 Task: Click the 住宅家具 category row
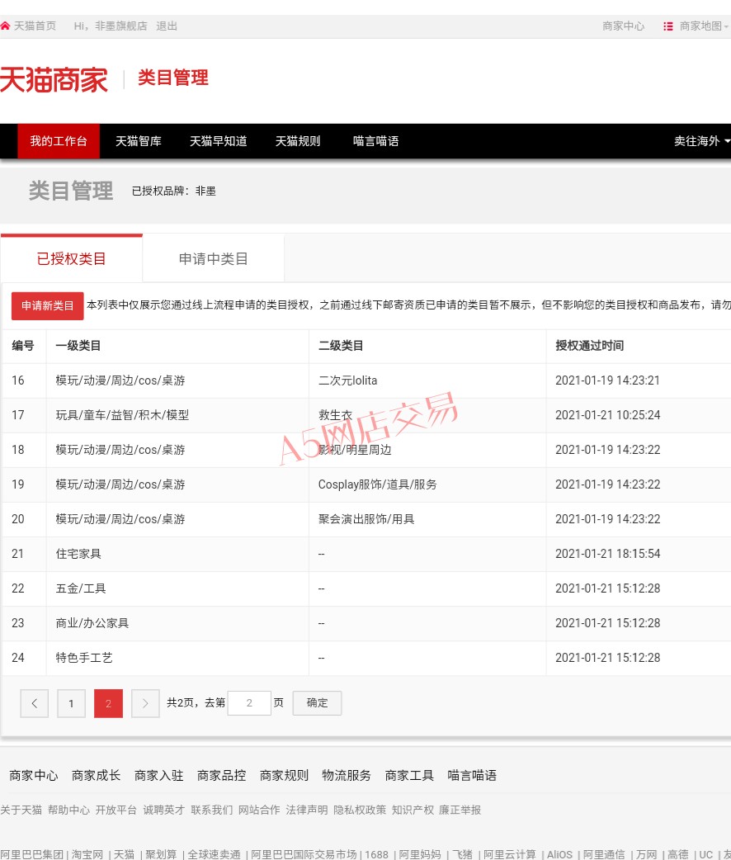pos(366,554)
